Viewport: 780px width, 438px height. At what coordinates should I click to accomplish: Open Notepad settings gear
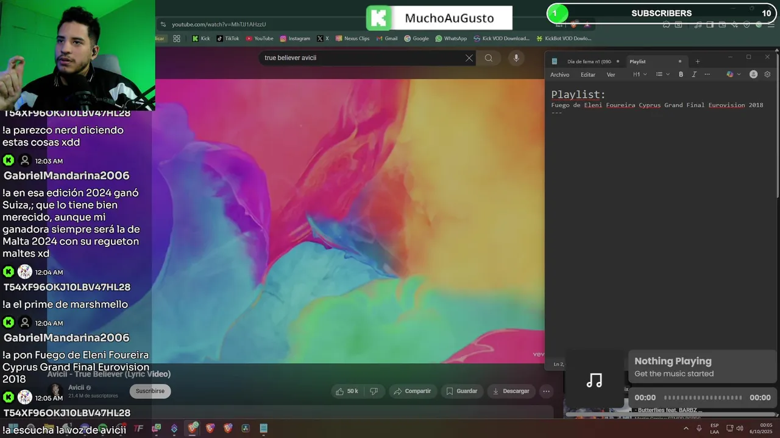tap(767, 74)
